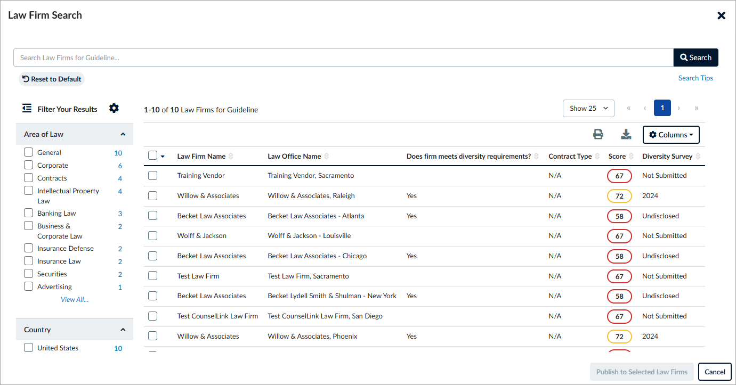Click the print results icon

point(598,135)
